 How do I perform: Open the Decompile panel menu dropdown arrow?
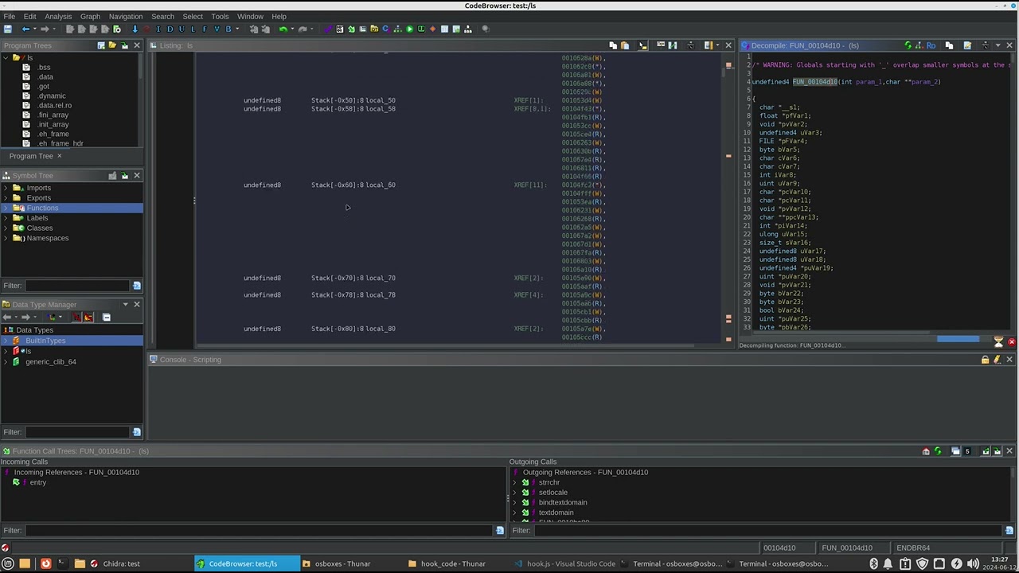pyautogui.click(x=998, y=45)
